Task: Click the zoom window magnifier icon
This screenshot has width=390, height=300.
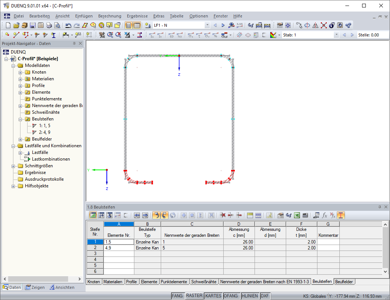Action: [110, 35]
